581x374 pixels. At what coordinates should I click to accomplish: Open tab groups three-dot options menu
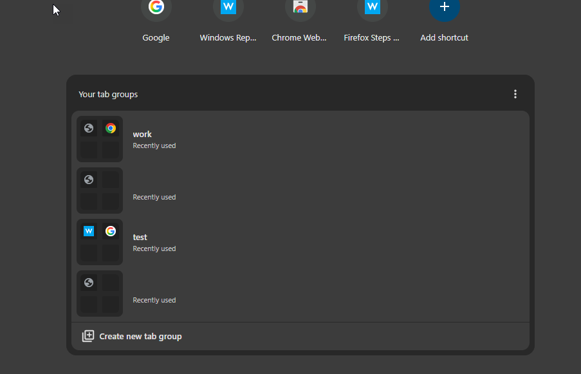[515, 94]
